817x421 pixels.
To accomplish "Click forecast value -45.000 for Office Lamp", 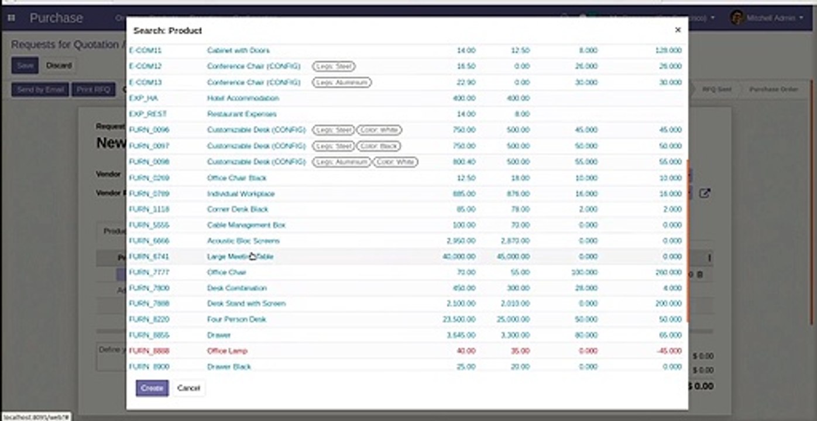I will [668, 351].
